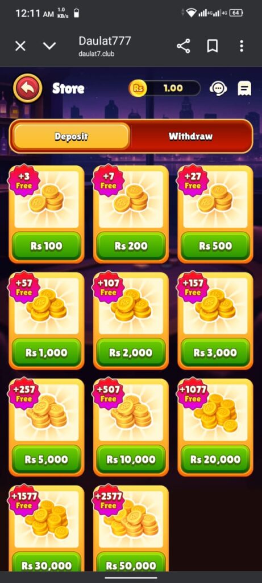Viewport: 262px width, 583px height.
Task: Switch to the Withdraw tab
Action: [x=191, y=137]
